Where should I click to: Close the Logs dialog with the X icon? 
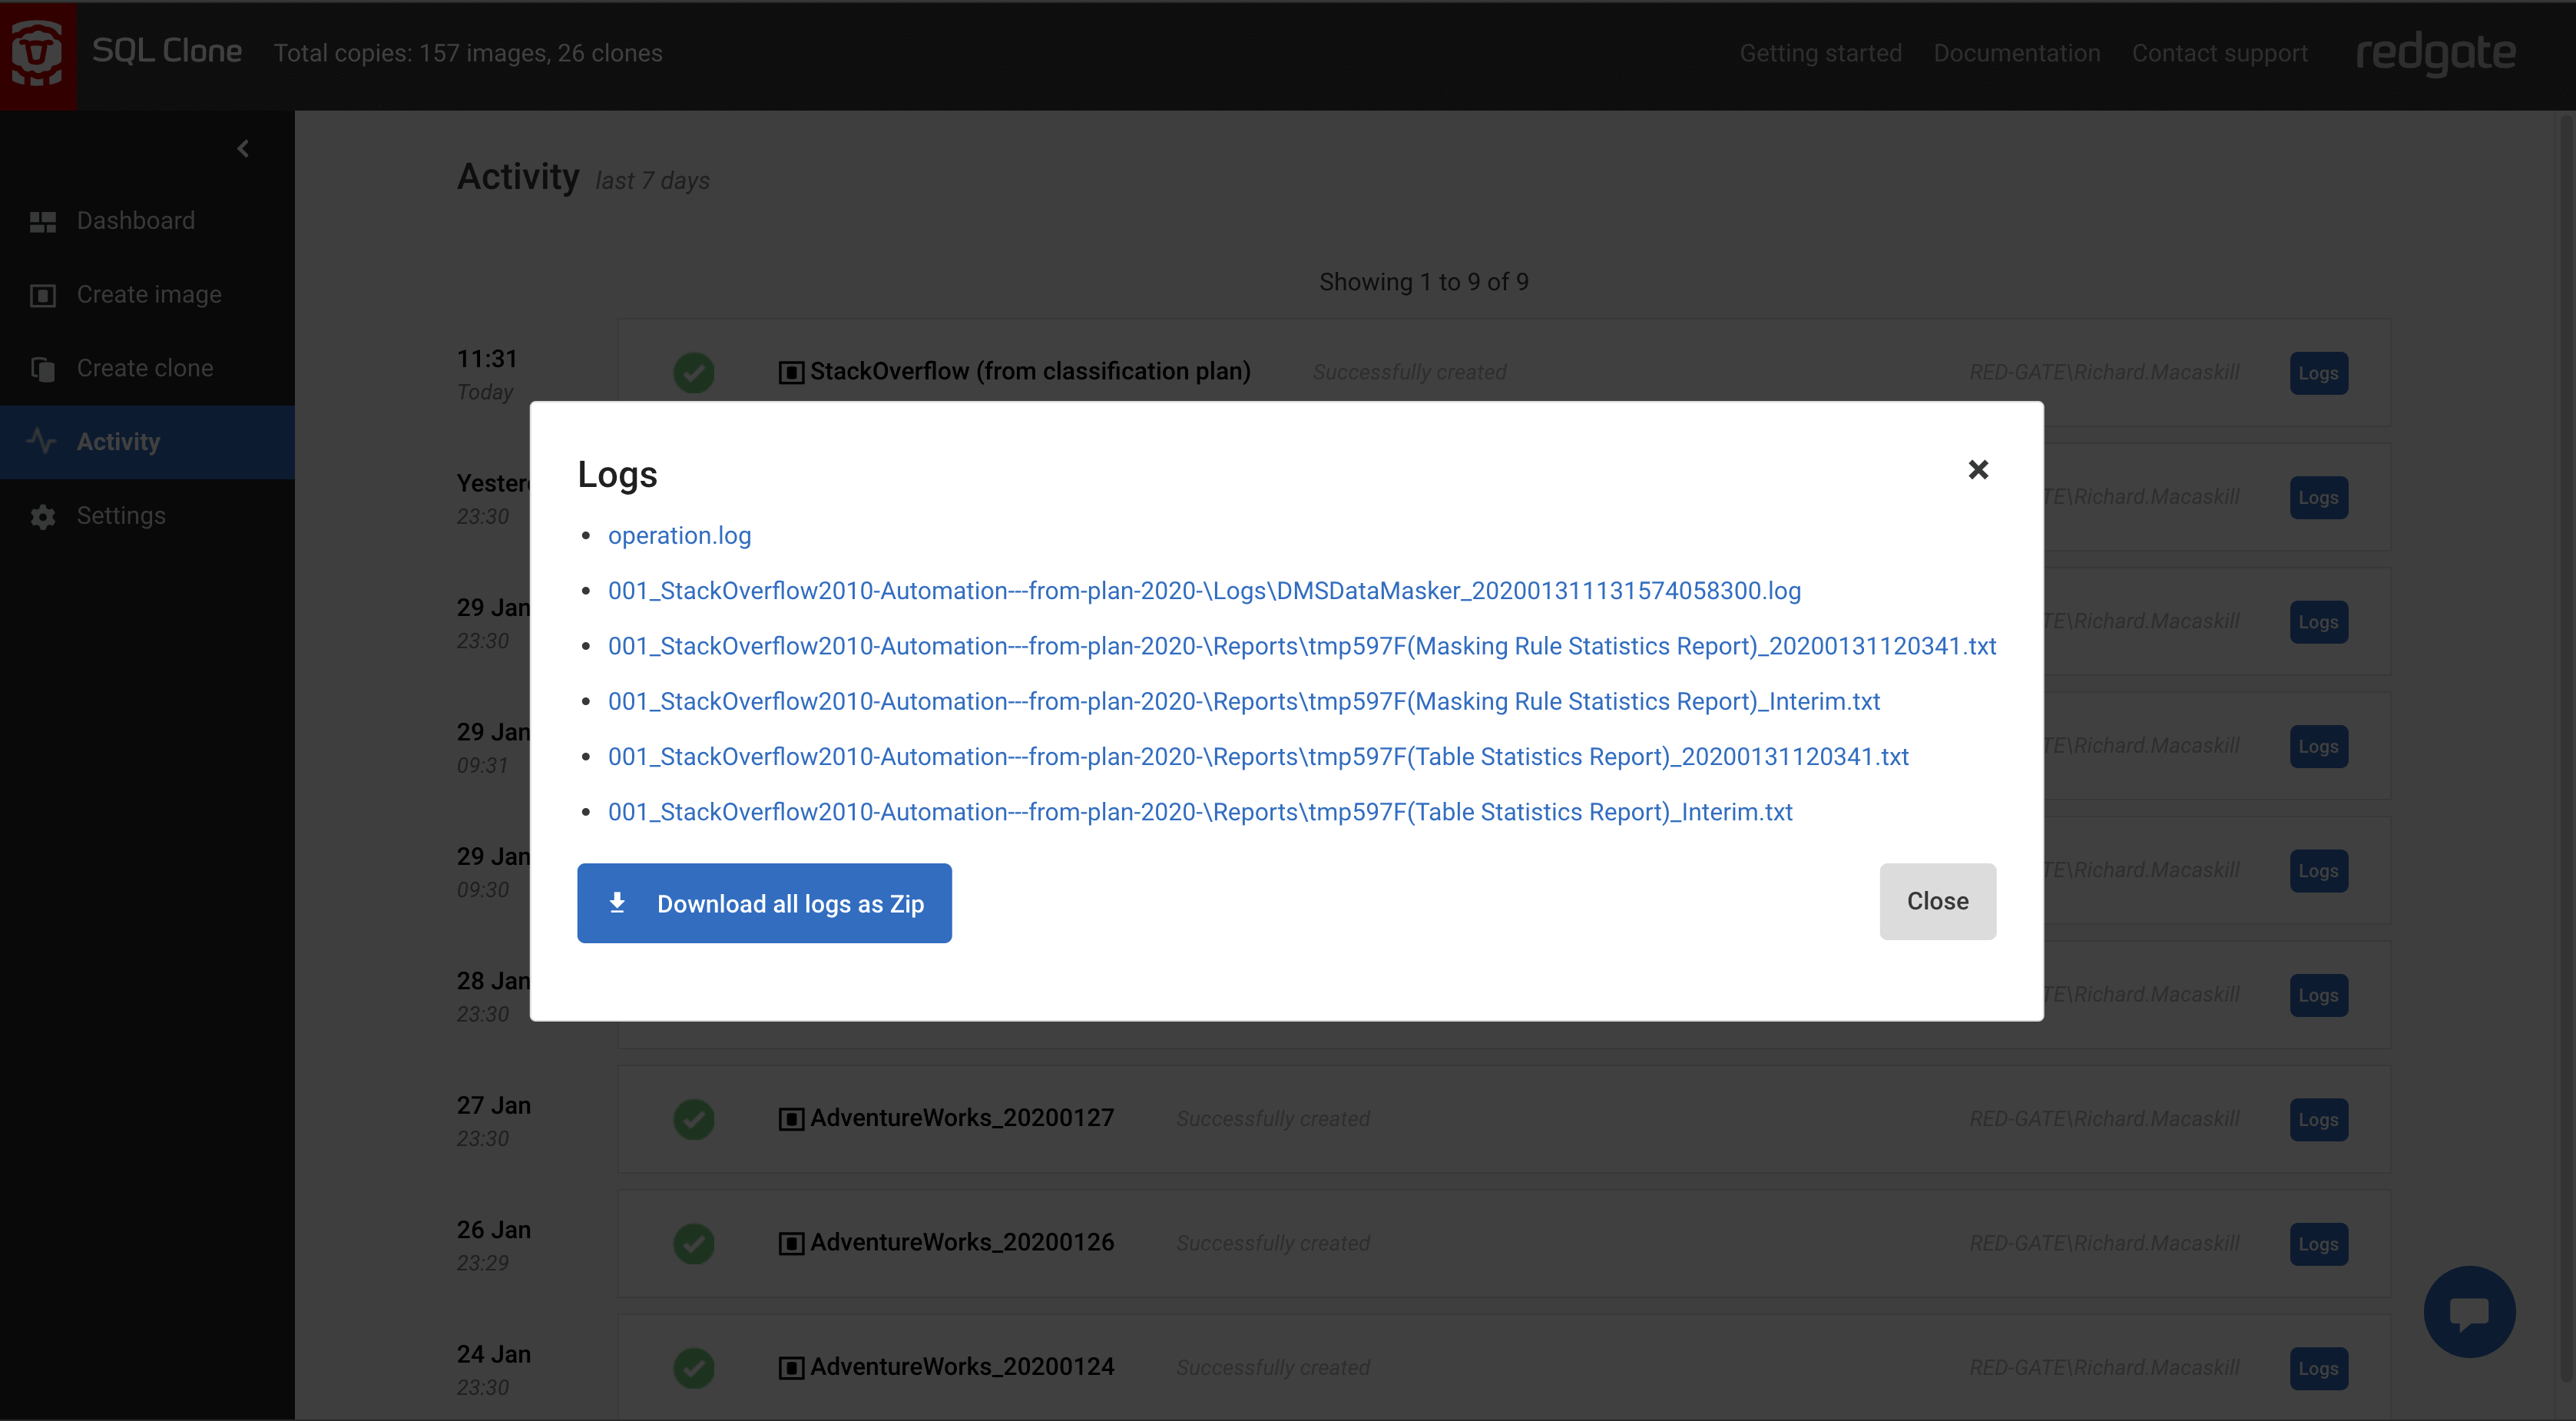tap(1977, 470)
